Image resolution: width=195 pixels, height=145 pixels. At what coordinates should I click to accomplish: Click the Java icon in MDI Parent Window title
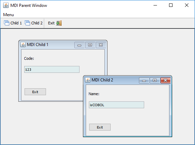coord(6,5)
